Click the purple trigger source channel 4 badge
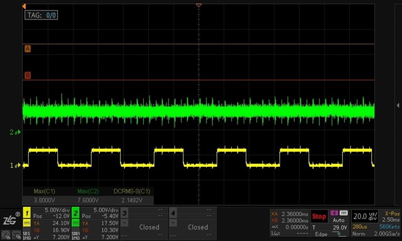 pyautogui.click(x=334, y=213)
